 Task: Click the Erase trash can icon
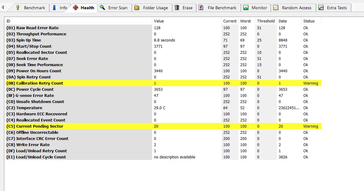point(177,8)
